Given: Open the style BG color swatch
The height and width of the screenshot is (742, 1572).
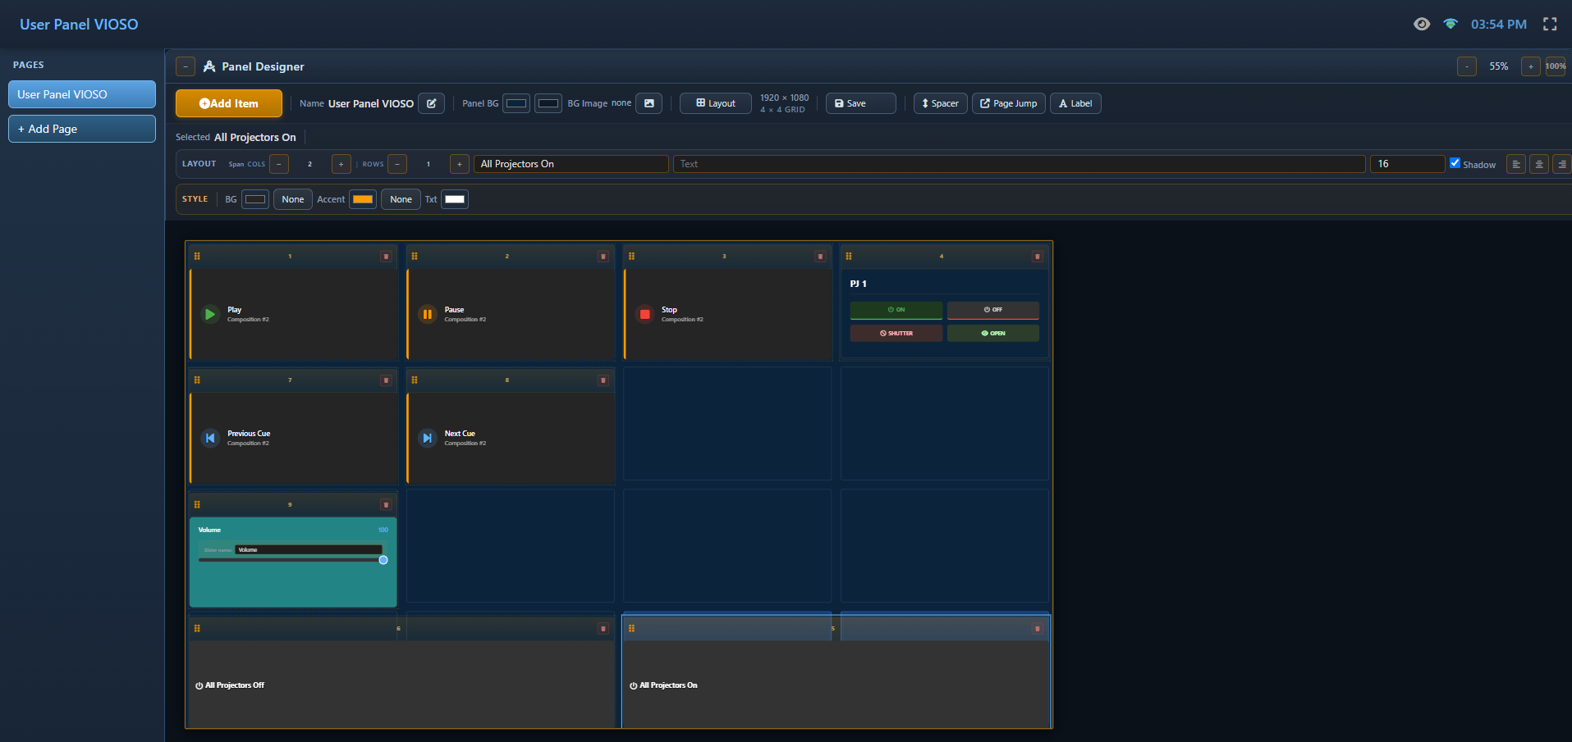Looking at the screenshot, I should click(x=255, y=199).
